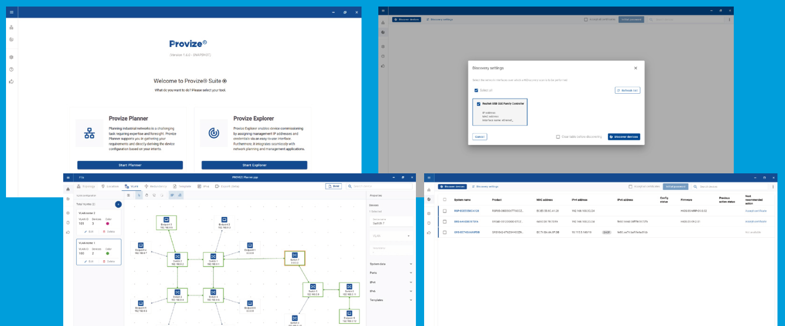Select Switch 7 node on Planner canvas

pos(294,257)
